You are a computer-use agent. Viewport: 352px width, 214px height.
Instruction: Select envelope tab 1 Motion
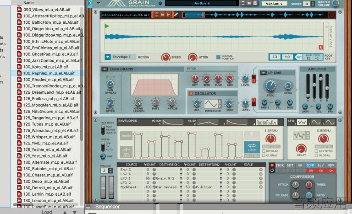(x=172, y=123)
